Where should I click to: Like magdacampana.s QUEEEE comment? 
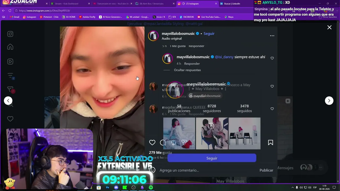[272, 109]
